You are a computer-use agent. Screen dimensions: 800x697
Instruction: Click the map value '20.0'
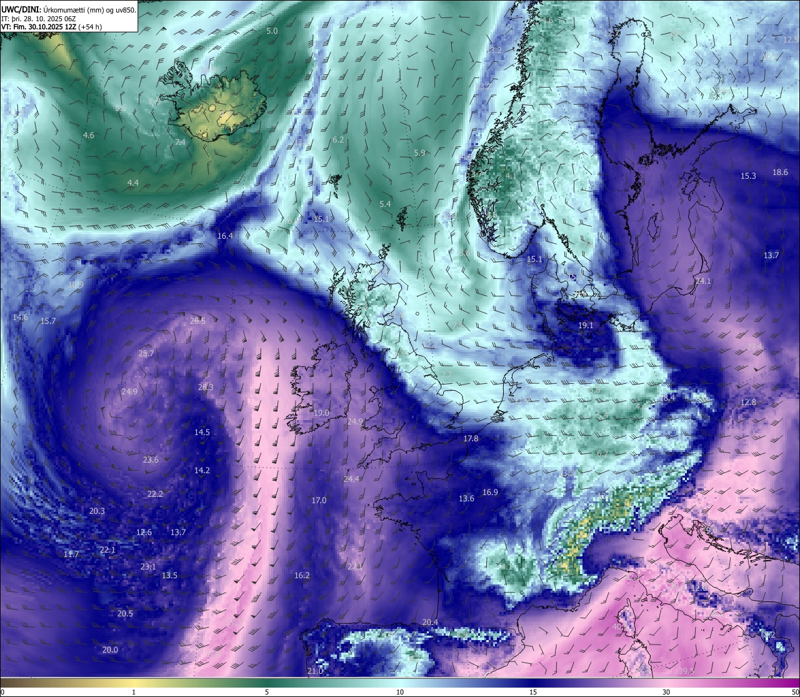click(x=110, y=649)
